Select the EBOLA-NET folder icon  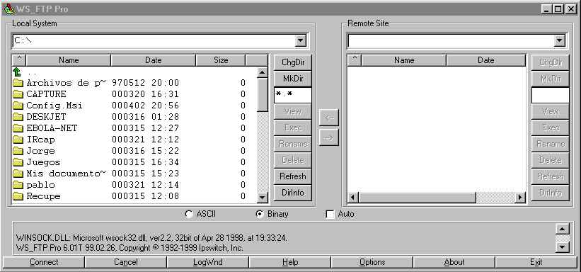[18, 128]
